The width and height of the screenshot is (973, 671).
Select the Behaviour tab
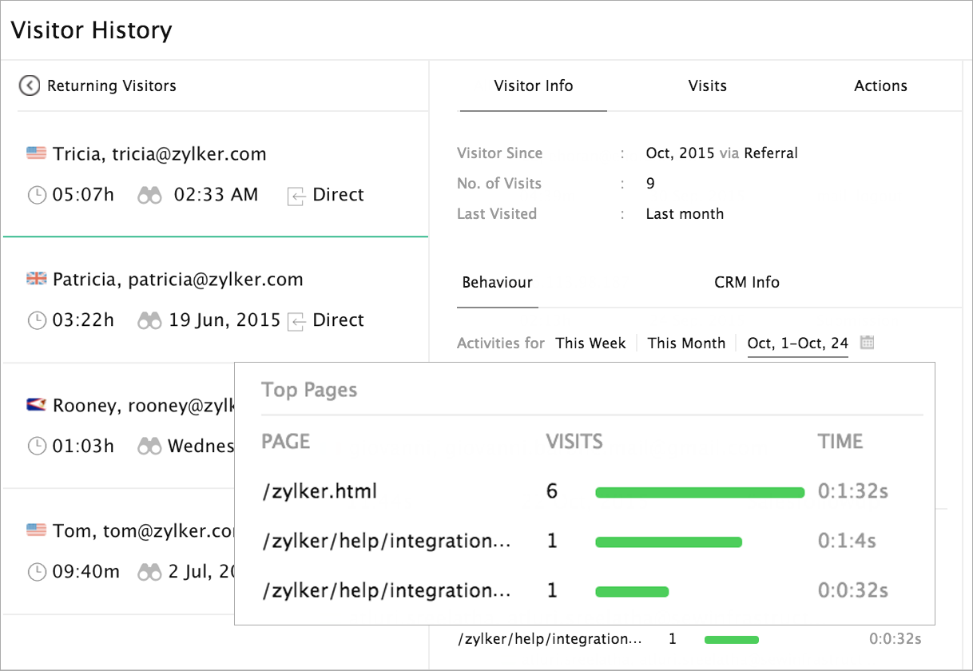pos(497,282)
